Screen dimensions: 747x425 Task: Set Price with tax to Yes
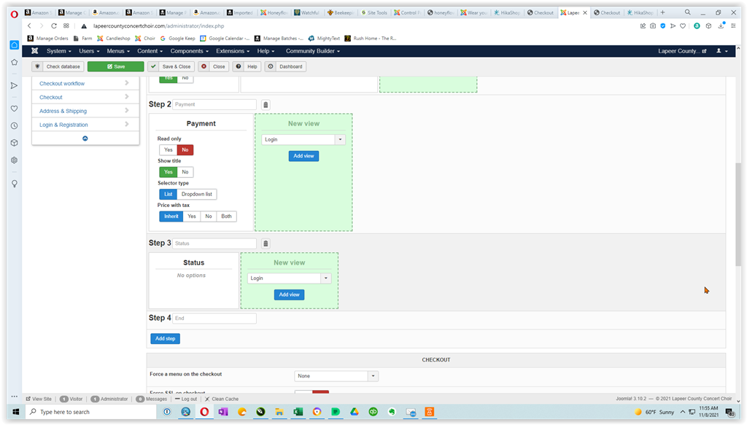pos(192,217)
